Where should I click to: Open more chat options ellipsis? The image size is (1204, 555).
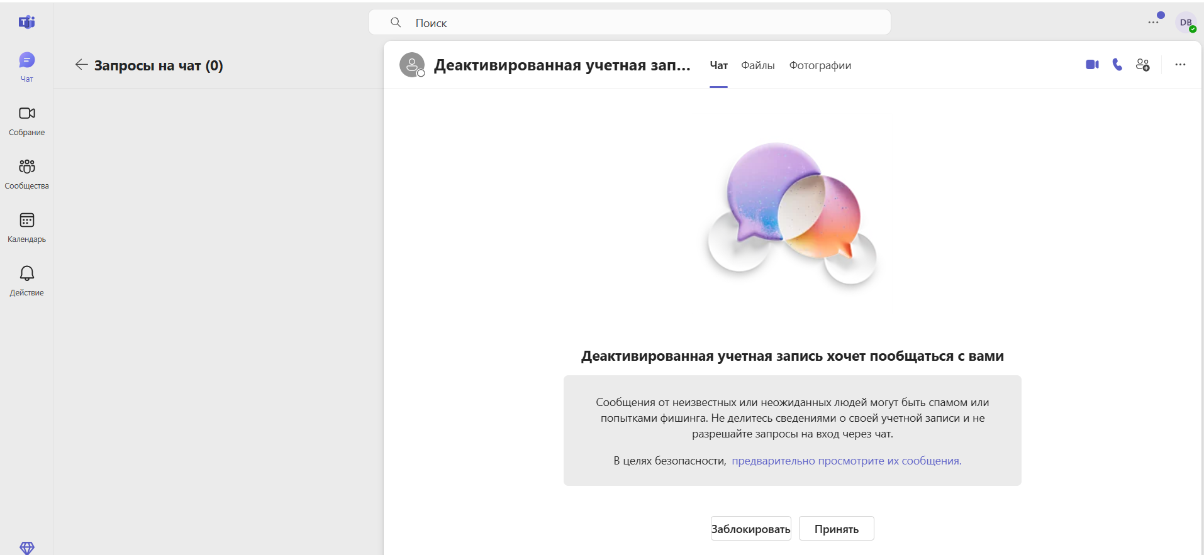coord(1180,65)
